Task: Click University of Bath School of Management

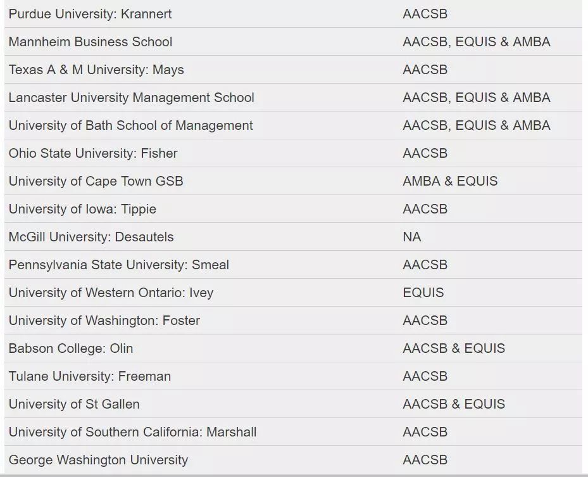Action: (x=130, y=125)
